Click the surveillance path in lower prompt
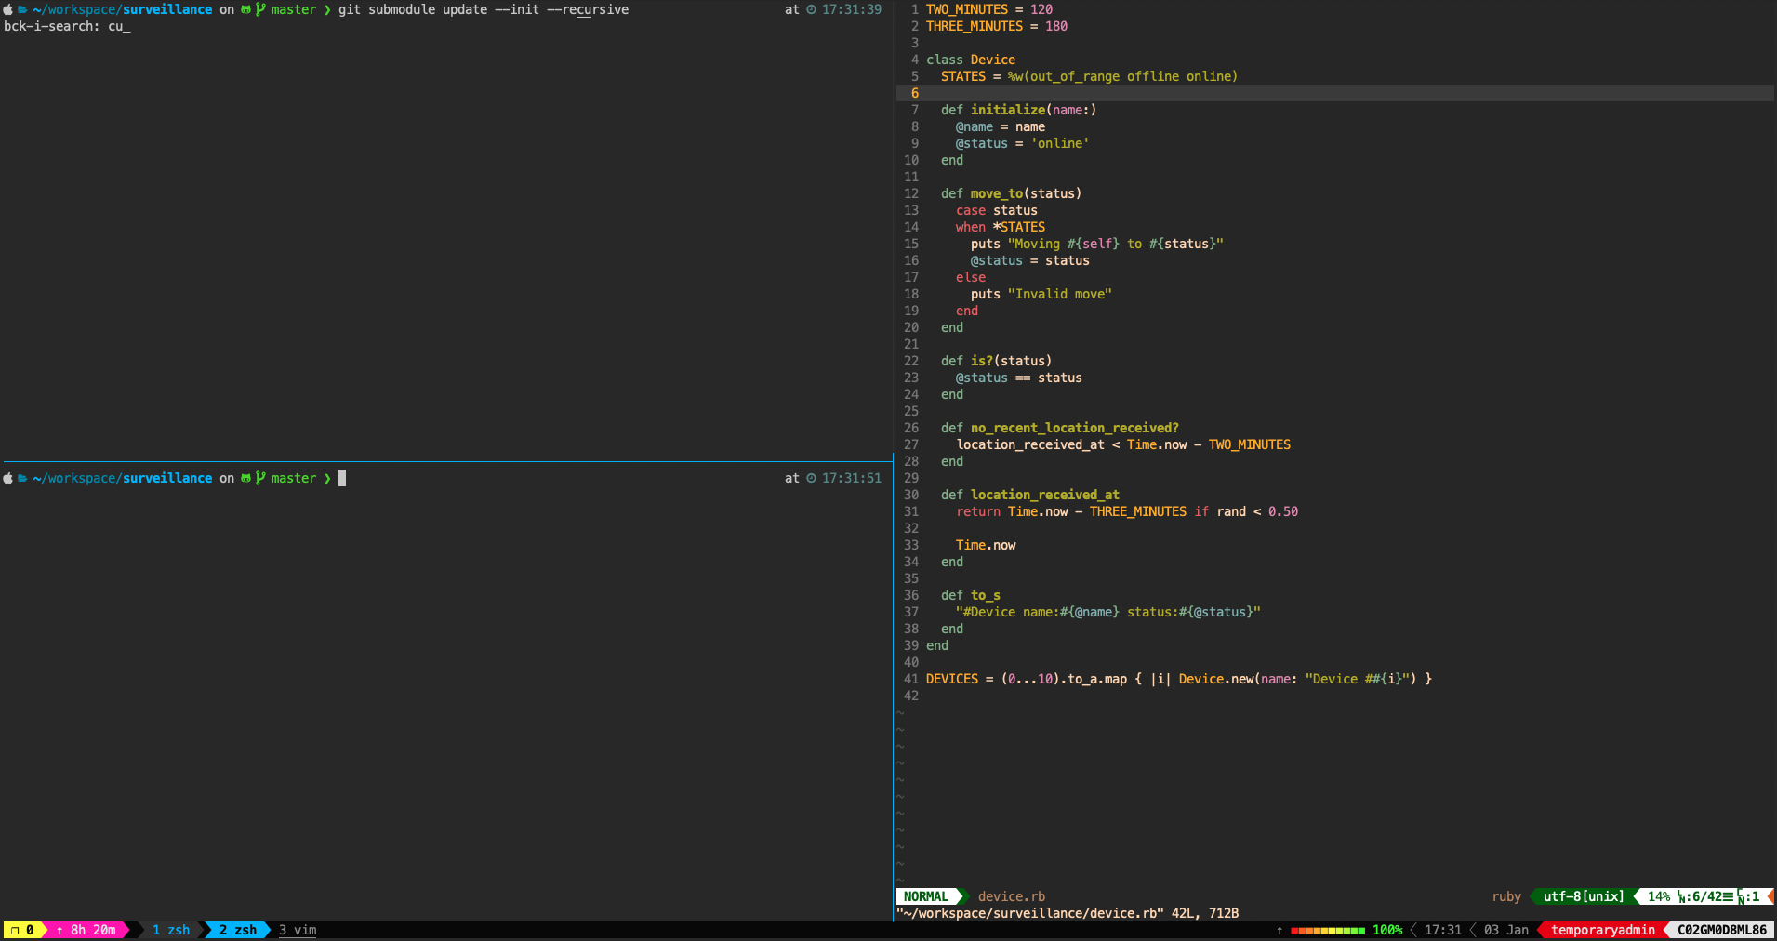Image resolution: width=1777 pixels, height=941 pixels. tap(167, 478)
